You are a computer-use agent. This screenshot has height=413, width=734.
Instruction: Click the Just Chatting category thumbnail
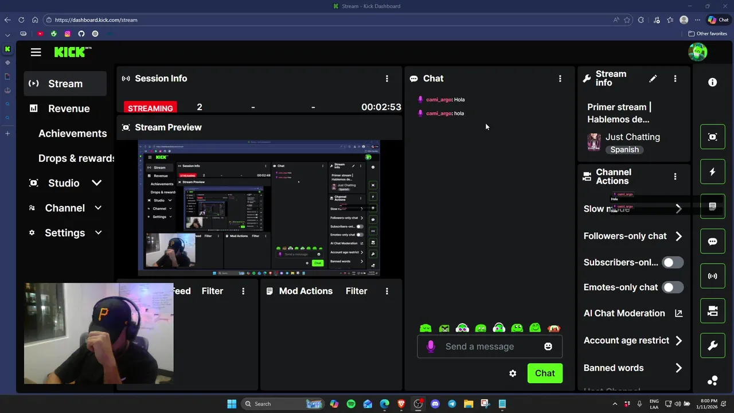[x=594, y=142]
